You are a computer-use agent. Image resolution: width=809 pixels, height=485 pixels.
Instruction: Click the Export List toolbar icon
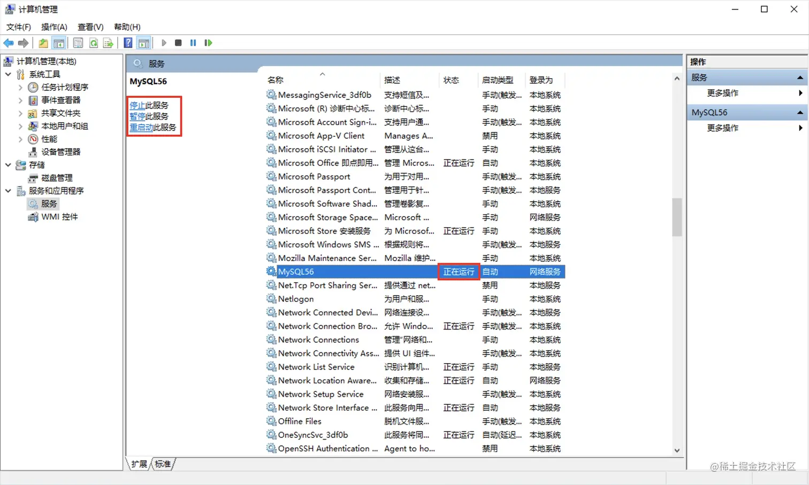click(109, 43)
